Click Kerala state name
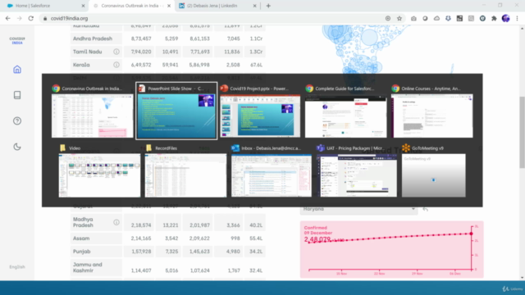This screenshot has height=295, width=525. tap(81, 65)
